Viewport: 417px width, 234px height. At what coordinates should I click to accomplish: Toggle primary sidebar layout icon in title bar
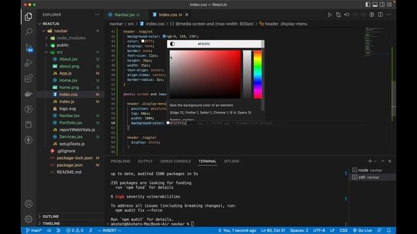point(367,5)
